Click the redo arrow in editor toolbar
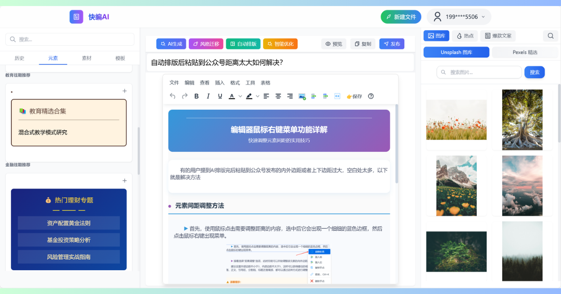Image resolution: width=561 pixels, height=294 pixels. tap(185, 96)
